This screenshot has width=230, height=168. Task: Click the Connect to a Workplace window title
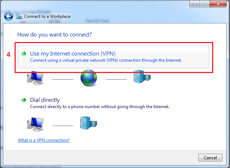point(47,16)
